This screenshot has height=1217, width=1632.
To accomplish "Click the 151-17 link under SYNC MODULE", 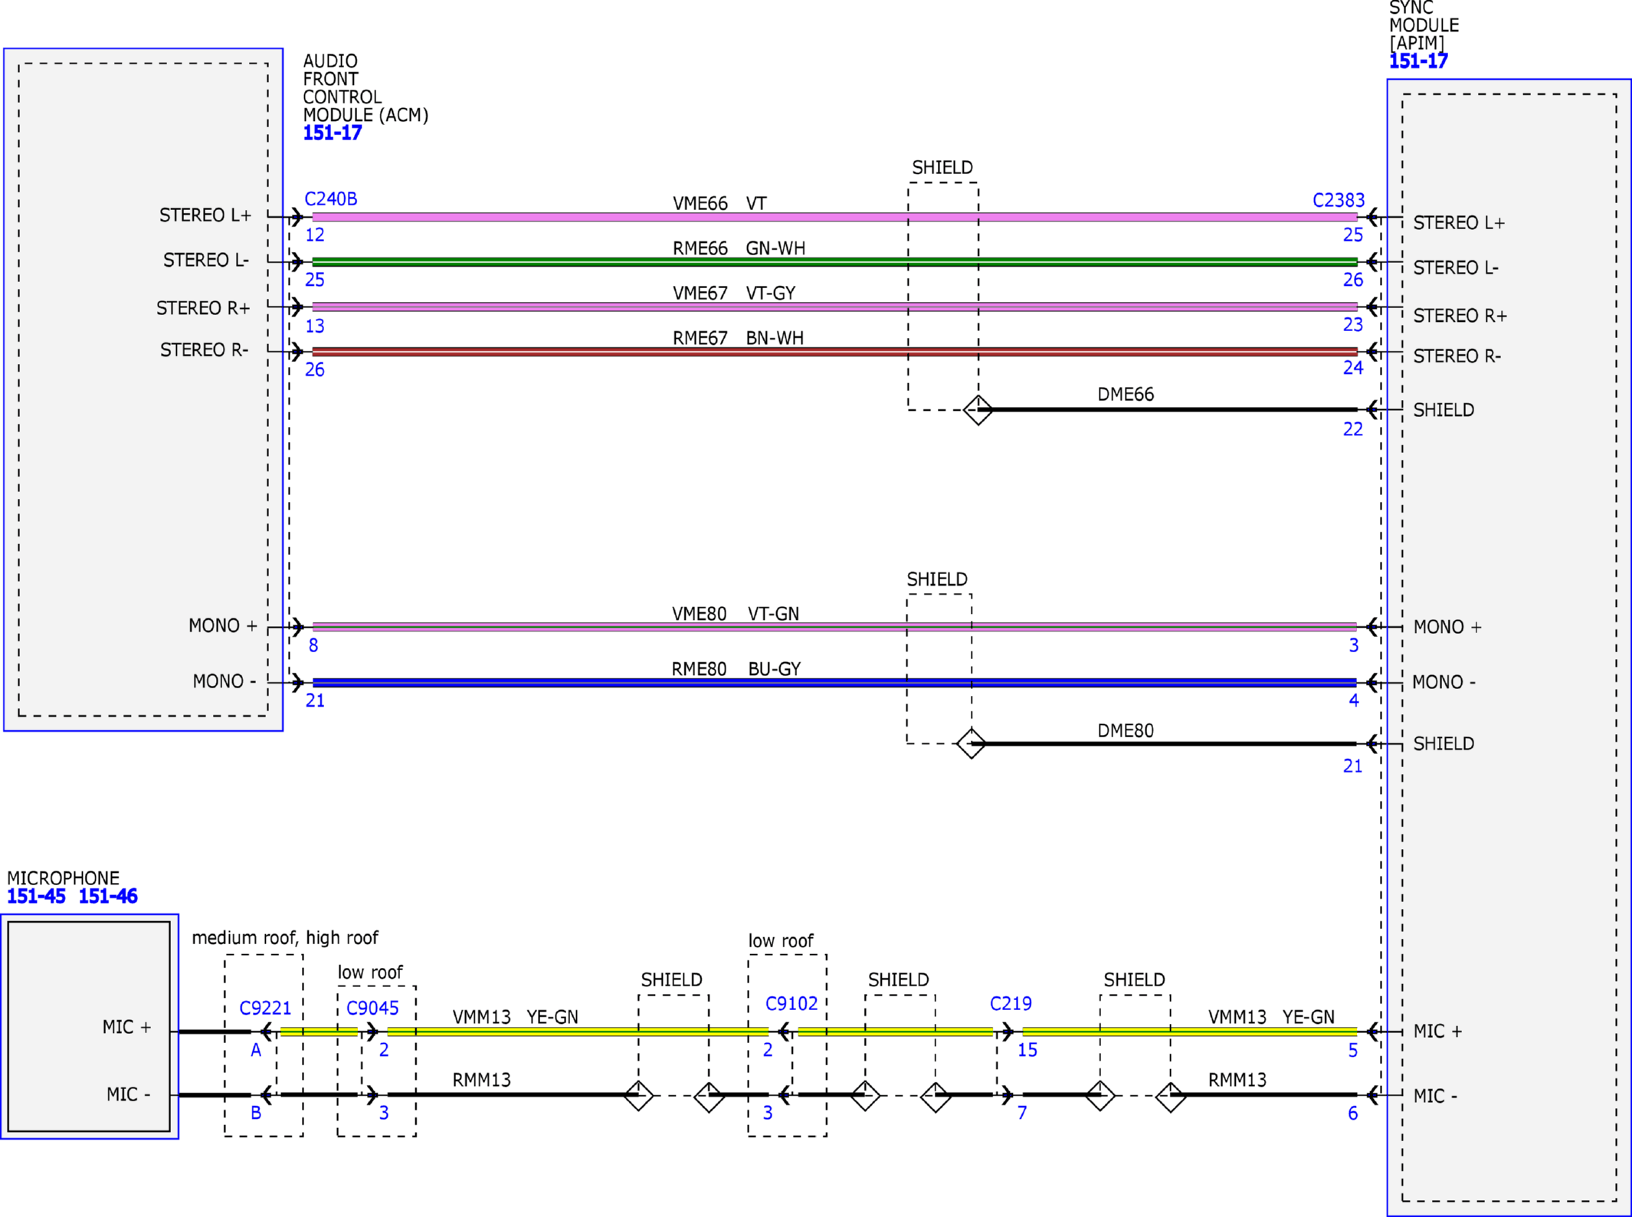I will 1417,61.
